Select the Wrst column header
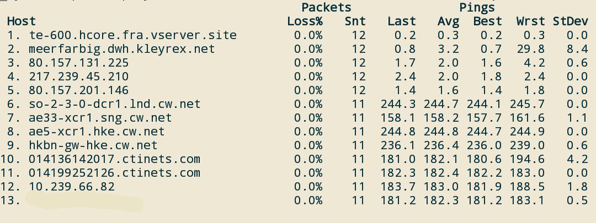 tap(530, 21)
